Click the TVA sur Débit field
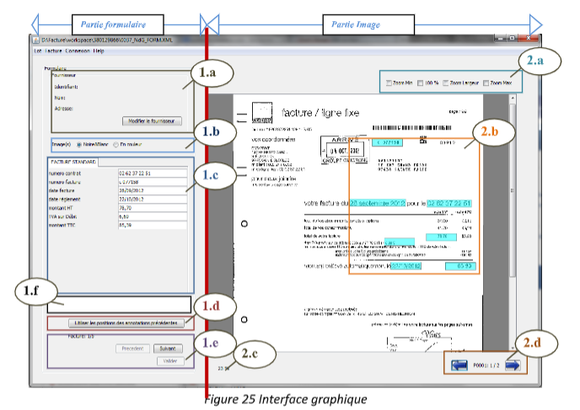 click(153, 216)
